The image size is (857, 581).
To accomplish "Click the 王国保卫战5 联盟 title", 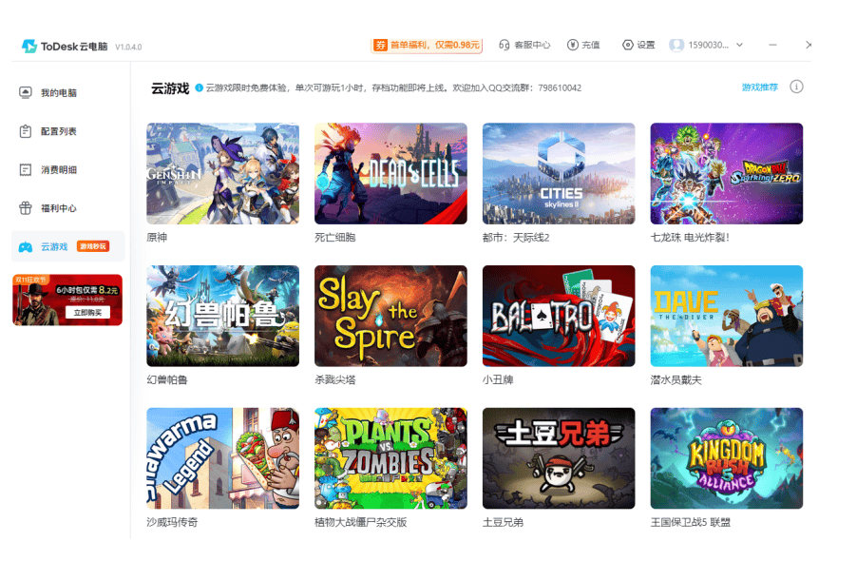I will click(x=691, y=522).
